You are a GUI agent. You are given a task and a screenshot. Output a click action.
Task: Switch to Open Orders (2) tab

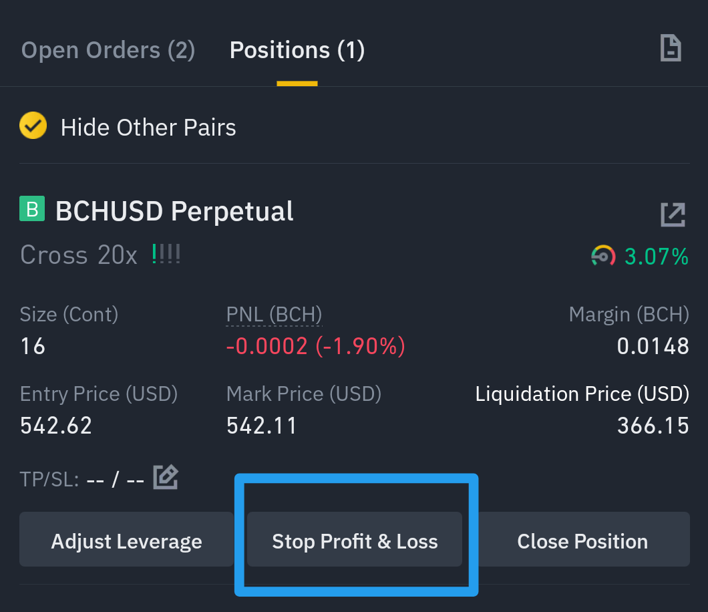(x=108, y=49)
